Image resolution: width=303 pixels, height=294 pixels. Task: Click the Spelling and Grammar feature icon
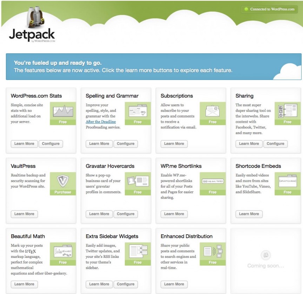pyautogui.click(x=137, y=111)
